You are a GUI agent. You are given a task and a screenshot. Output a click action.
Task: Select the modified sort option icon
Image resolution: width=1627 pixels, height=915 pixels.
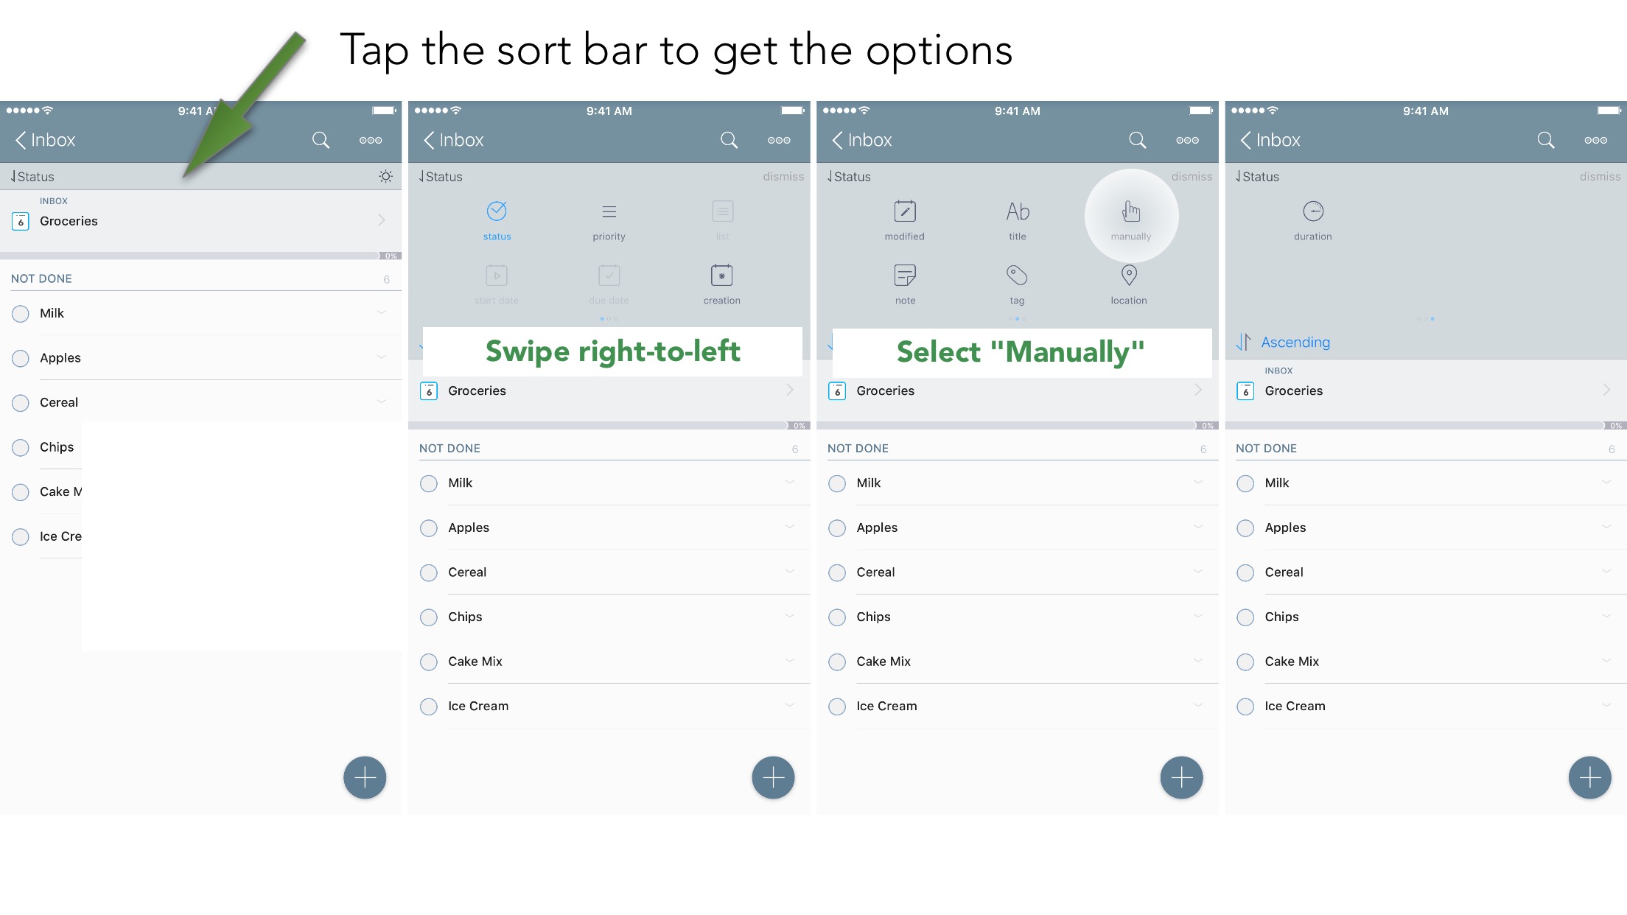905,211
